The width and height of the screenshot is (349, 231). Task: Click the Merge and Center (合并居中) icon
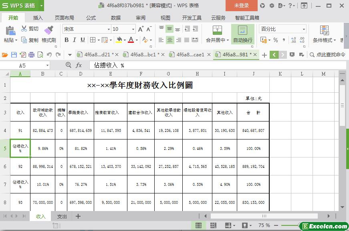click(217, 30)
